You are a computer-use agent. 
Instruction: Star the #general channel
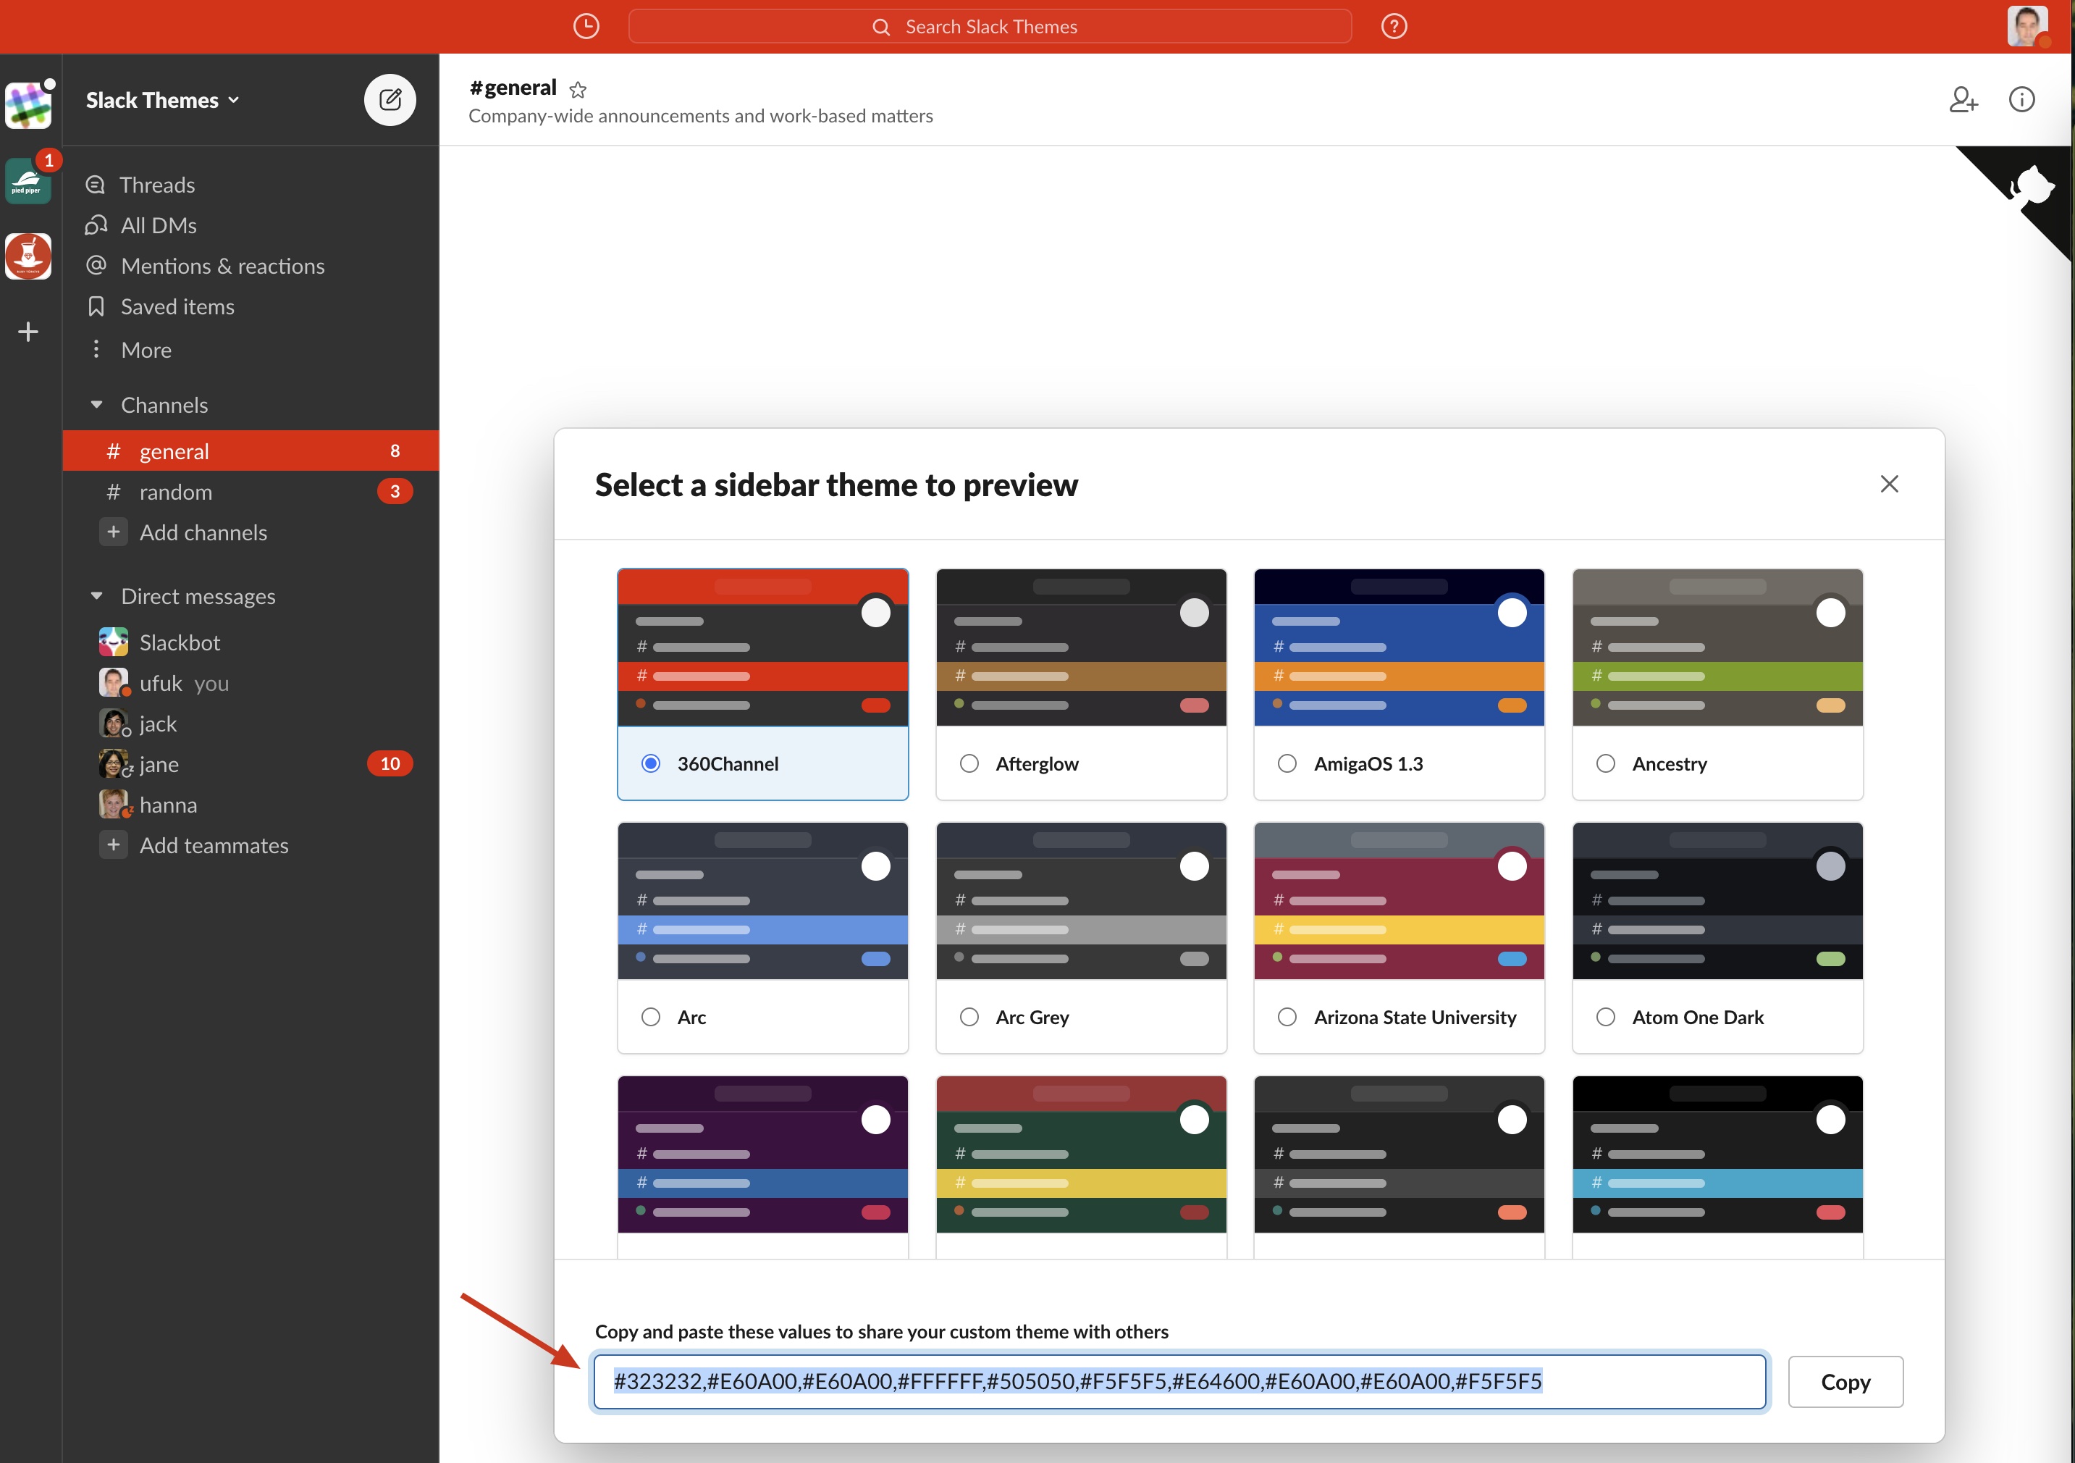pos(578,88)
